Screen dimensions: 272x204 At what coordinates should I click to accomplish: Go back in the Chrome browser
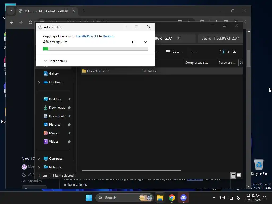click(11, 22)
